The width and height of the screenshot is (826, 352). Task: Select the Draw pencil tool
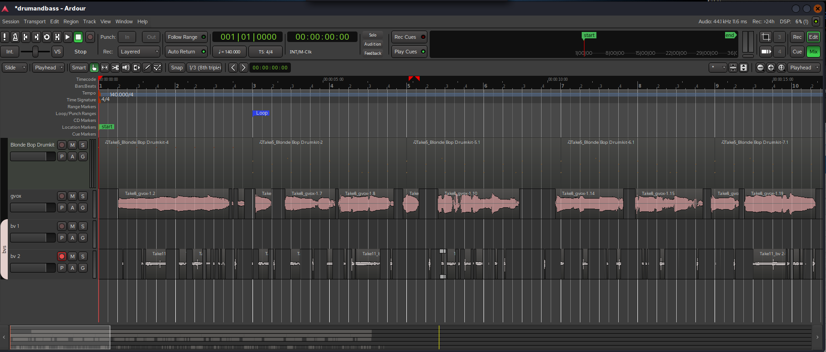click(147, 68)
